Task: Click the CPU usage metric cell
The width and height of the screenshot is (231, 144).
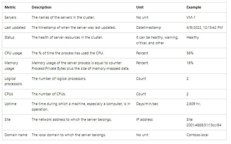Action: (x=13, y=53)
